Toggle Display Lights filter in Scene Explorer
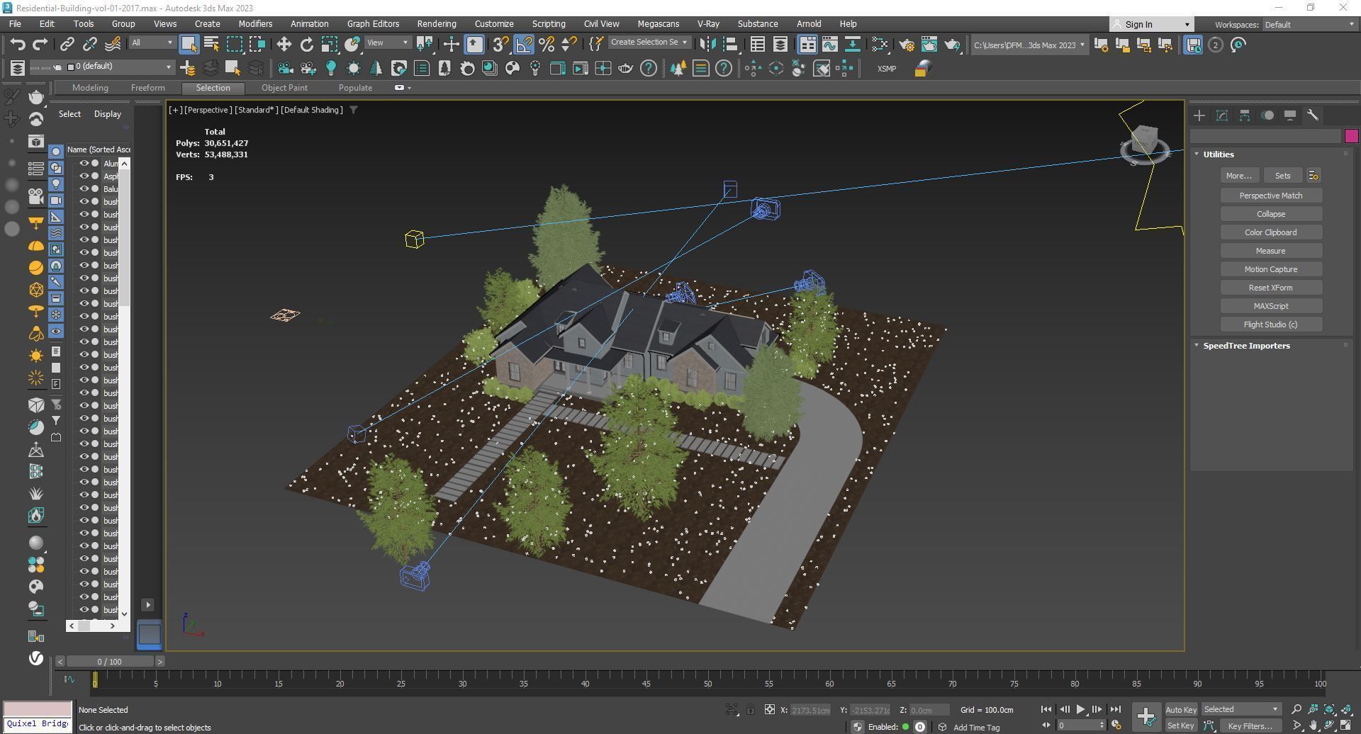The image size is (1361, 734). (x=56, y=184)
